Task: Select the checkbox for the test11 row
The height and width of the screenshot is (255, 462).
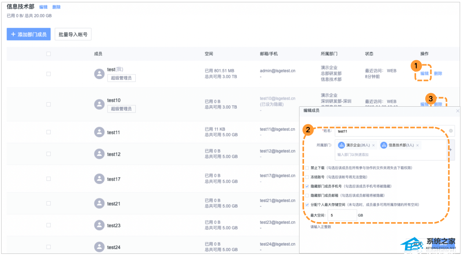Action: pos(49,132)
